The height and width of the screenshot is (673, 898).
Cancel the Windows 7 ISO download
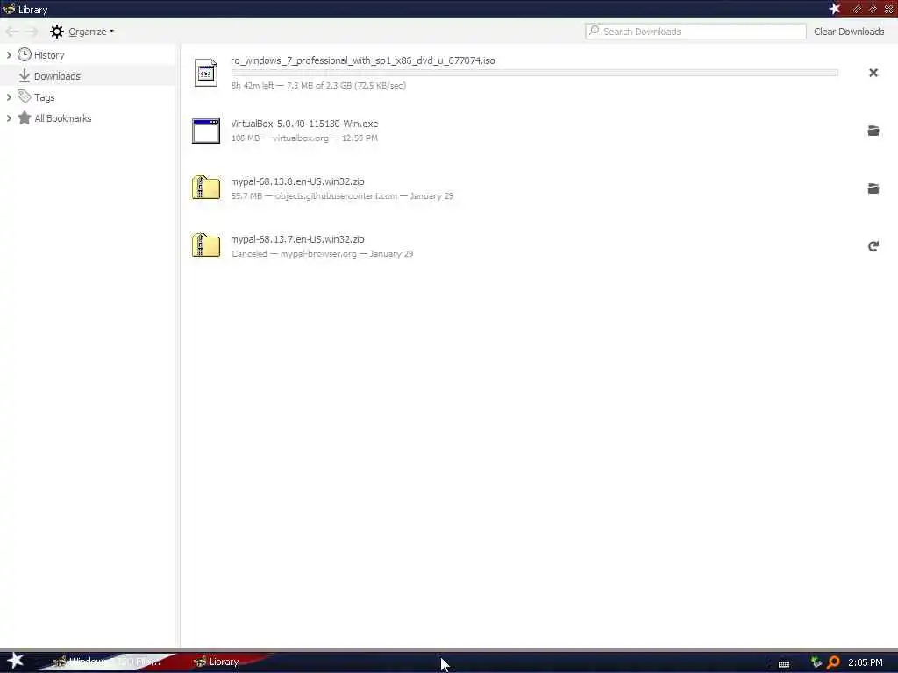873,73
